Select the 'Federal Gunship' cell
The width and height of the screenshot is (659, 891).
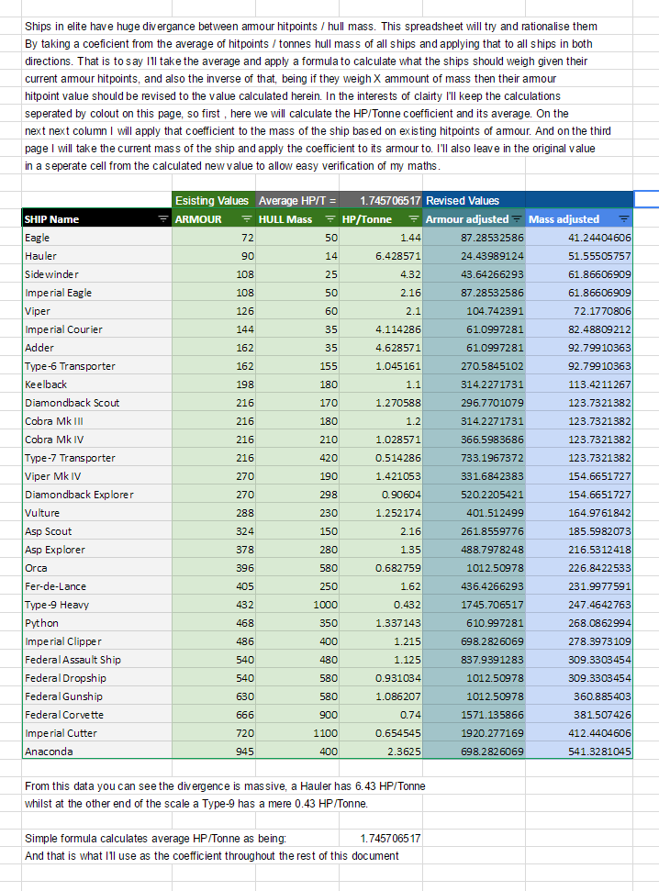coord(97,696)
